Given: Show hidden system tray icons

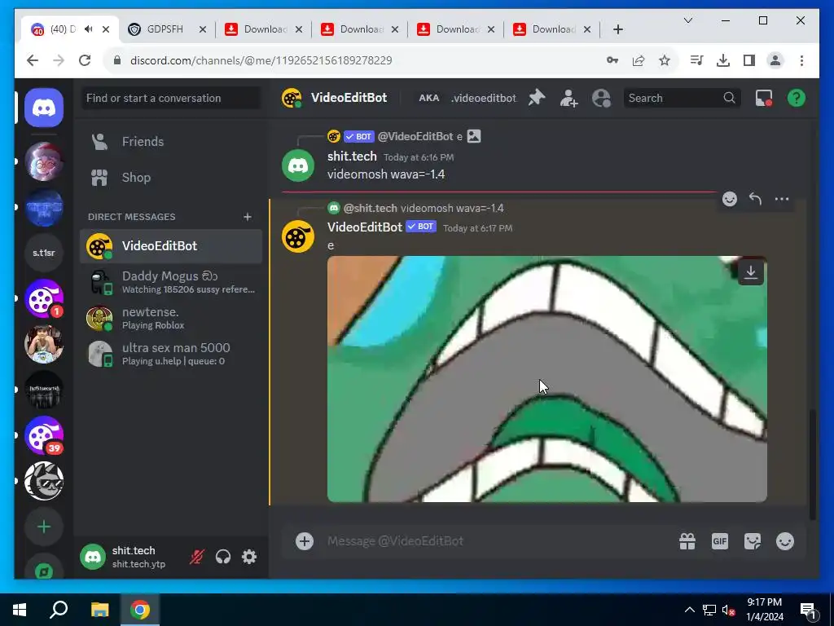Looking at the screenshot, I should tap(689, 610).
